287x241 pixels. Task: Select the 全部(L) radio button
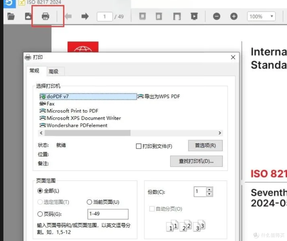click(x=40, y=191)
